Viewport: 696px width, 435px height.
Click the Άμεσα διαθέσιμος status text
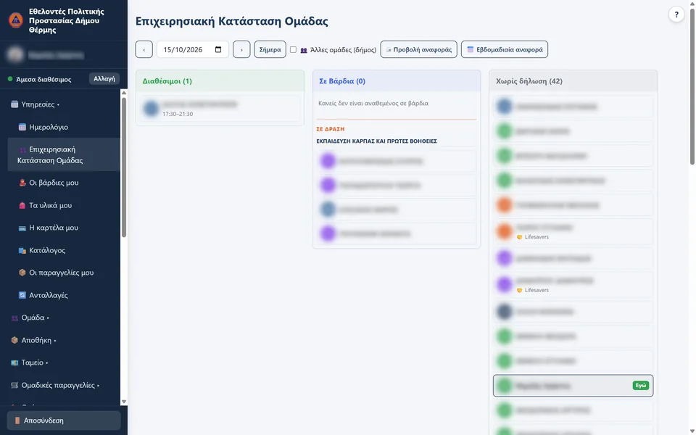(x=43, y=80)
